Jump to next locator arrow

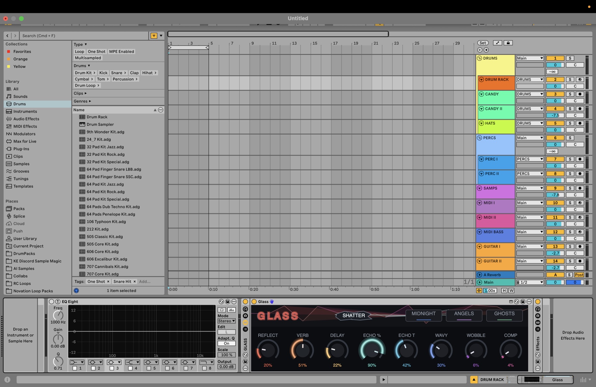click(486, 50)
